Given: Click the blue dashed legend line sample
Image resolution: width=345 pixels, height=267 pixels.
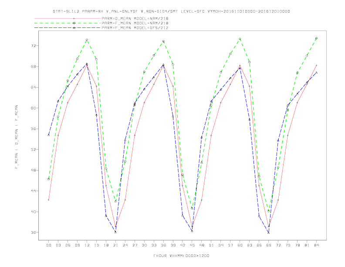Looking at the screenshot, I should 68,28.
